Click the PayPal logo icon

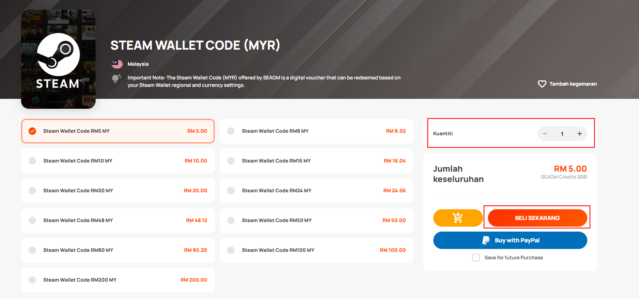(x=486, y=240)
